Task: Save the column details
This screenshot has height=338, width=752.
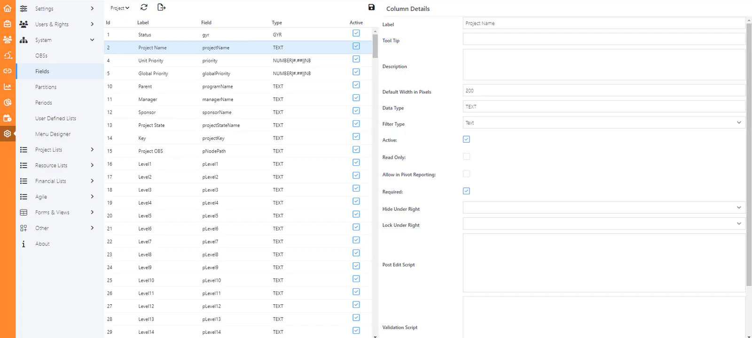Action: tap(371, 7)
